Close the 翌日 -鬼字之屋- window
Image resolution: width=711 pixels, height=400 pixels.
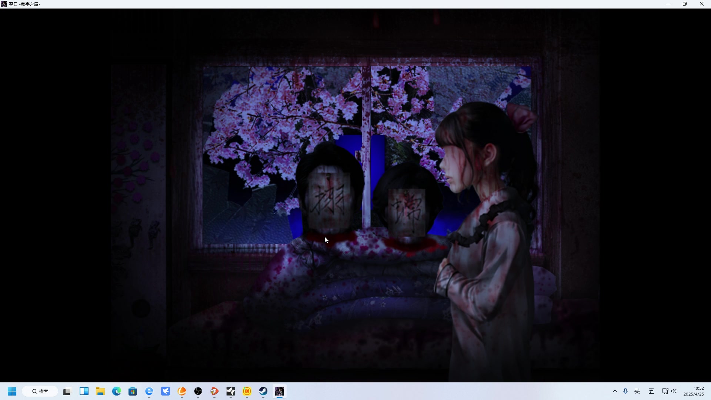[702, 4]
